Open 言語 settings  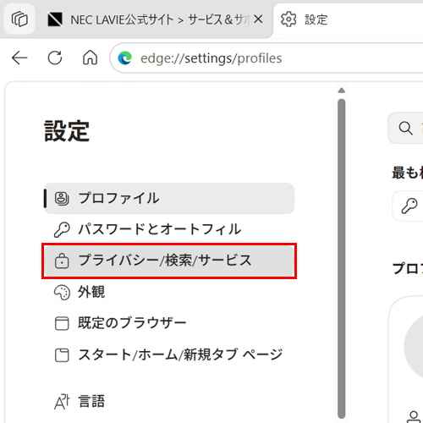(169, 401)
